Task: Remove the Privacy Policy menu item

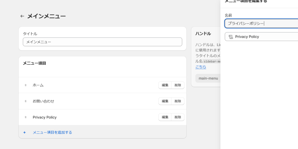Action: pyautogui.click(x=178, y=117)
